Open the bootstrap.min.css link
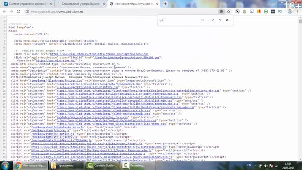The height and width of the screenshot is (170, 302). click(x=126, y=107)
